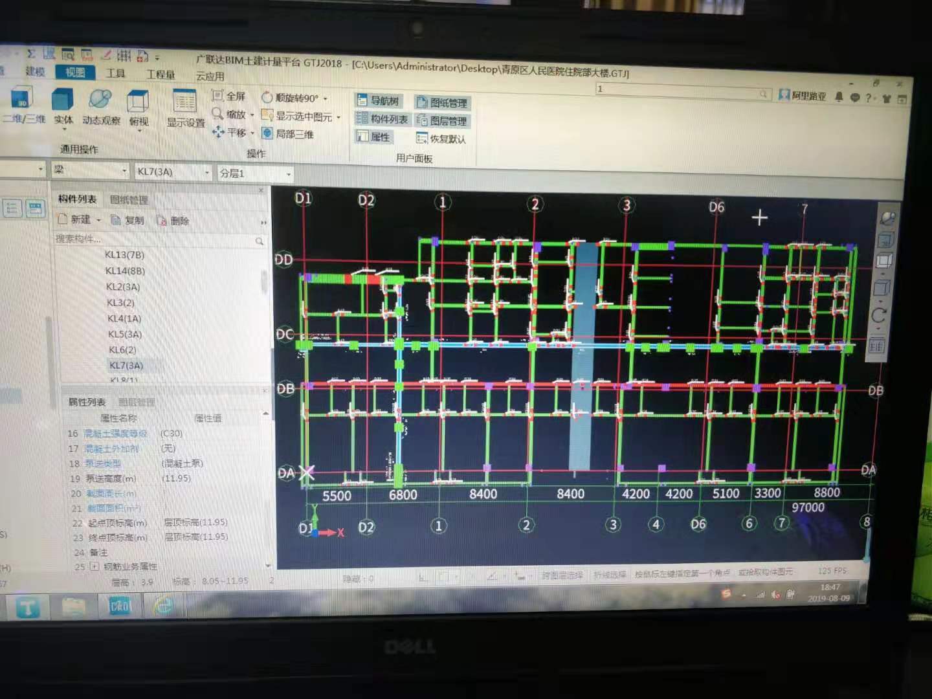Click the 起点顶标高(m) property row

click(165, 522)
